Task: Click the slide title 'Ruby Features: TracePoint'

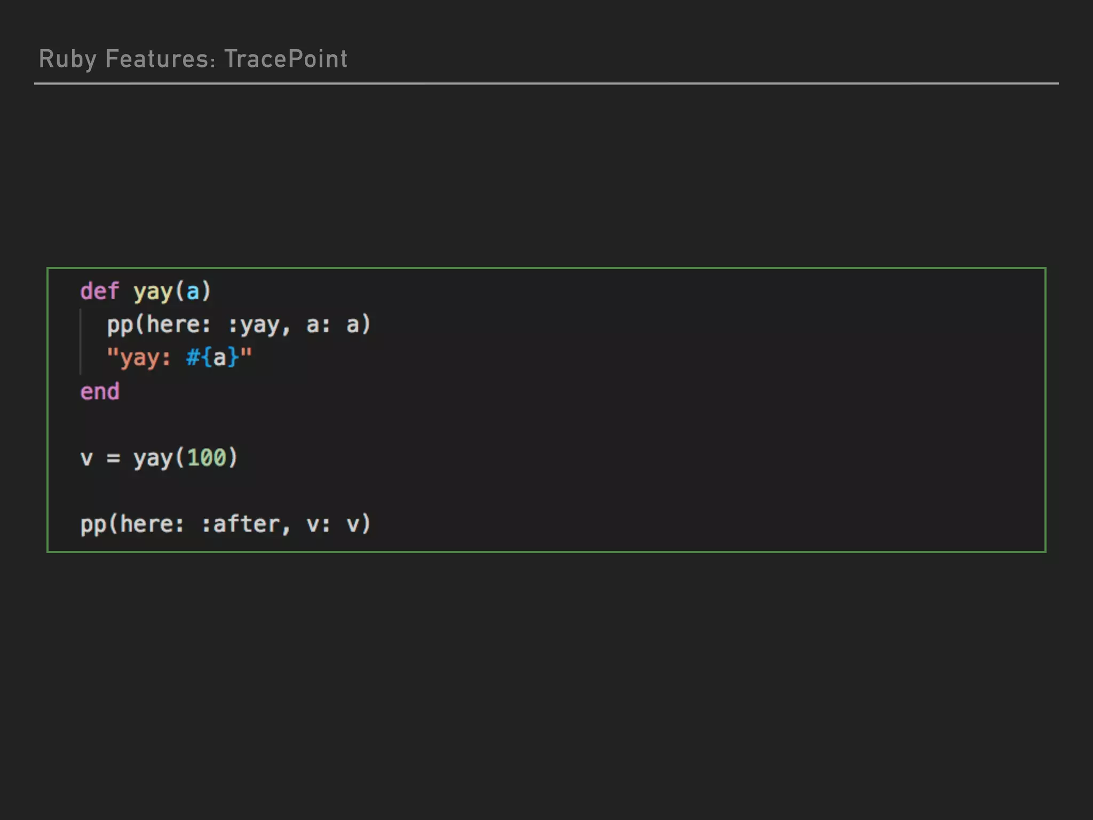Action: click(193, 59)
